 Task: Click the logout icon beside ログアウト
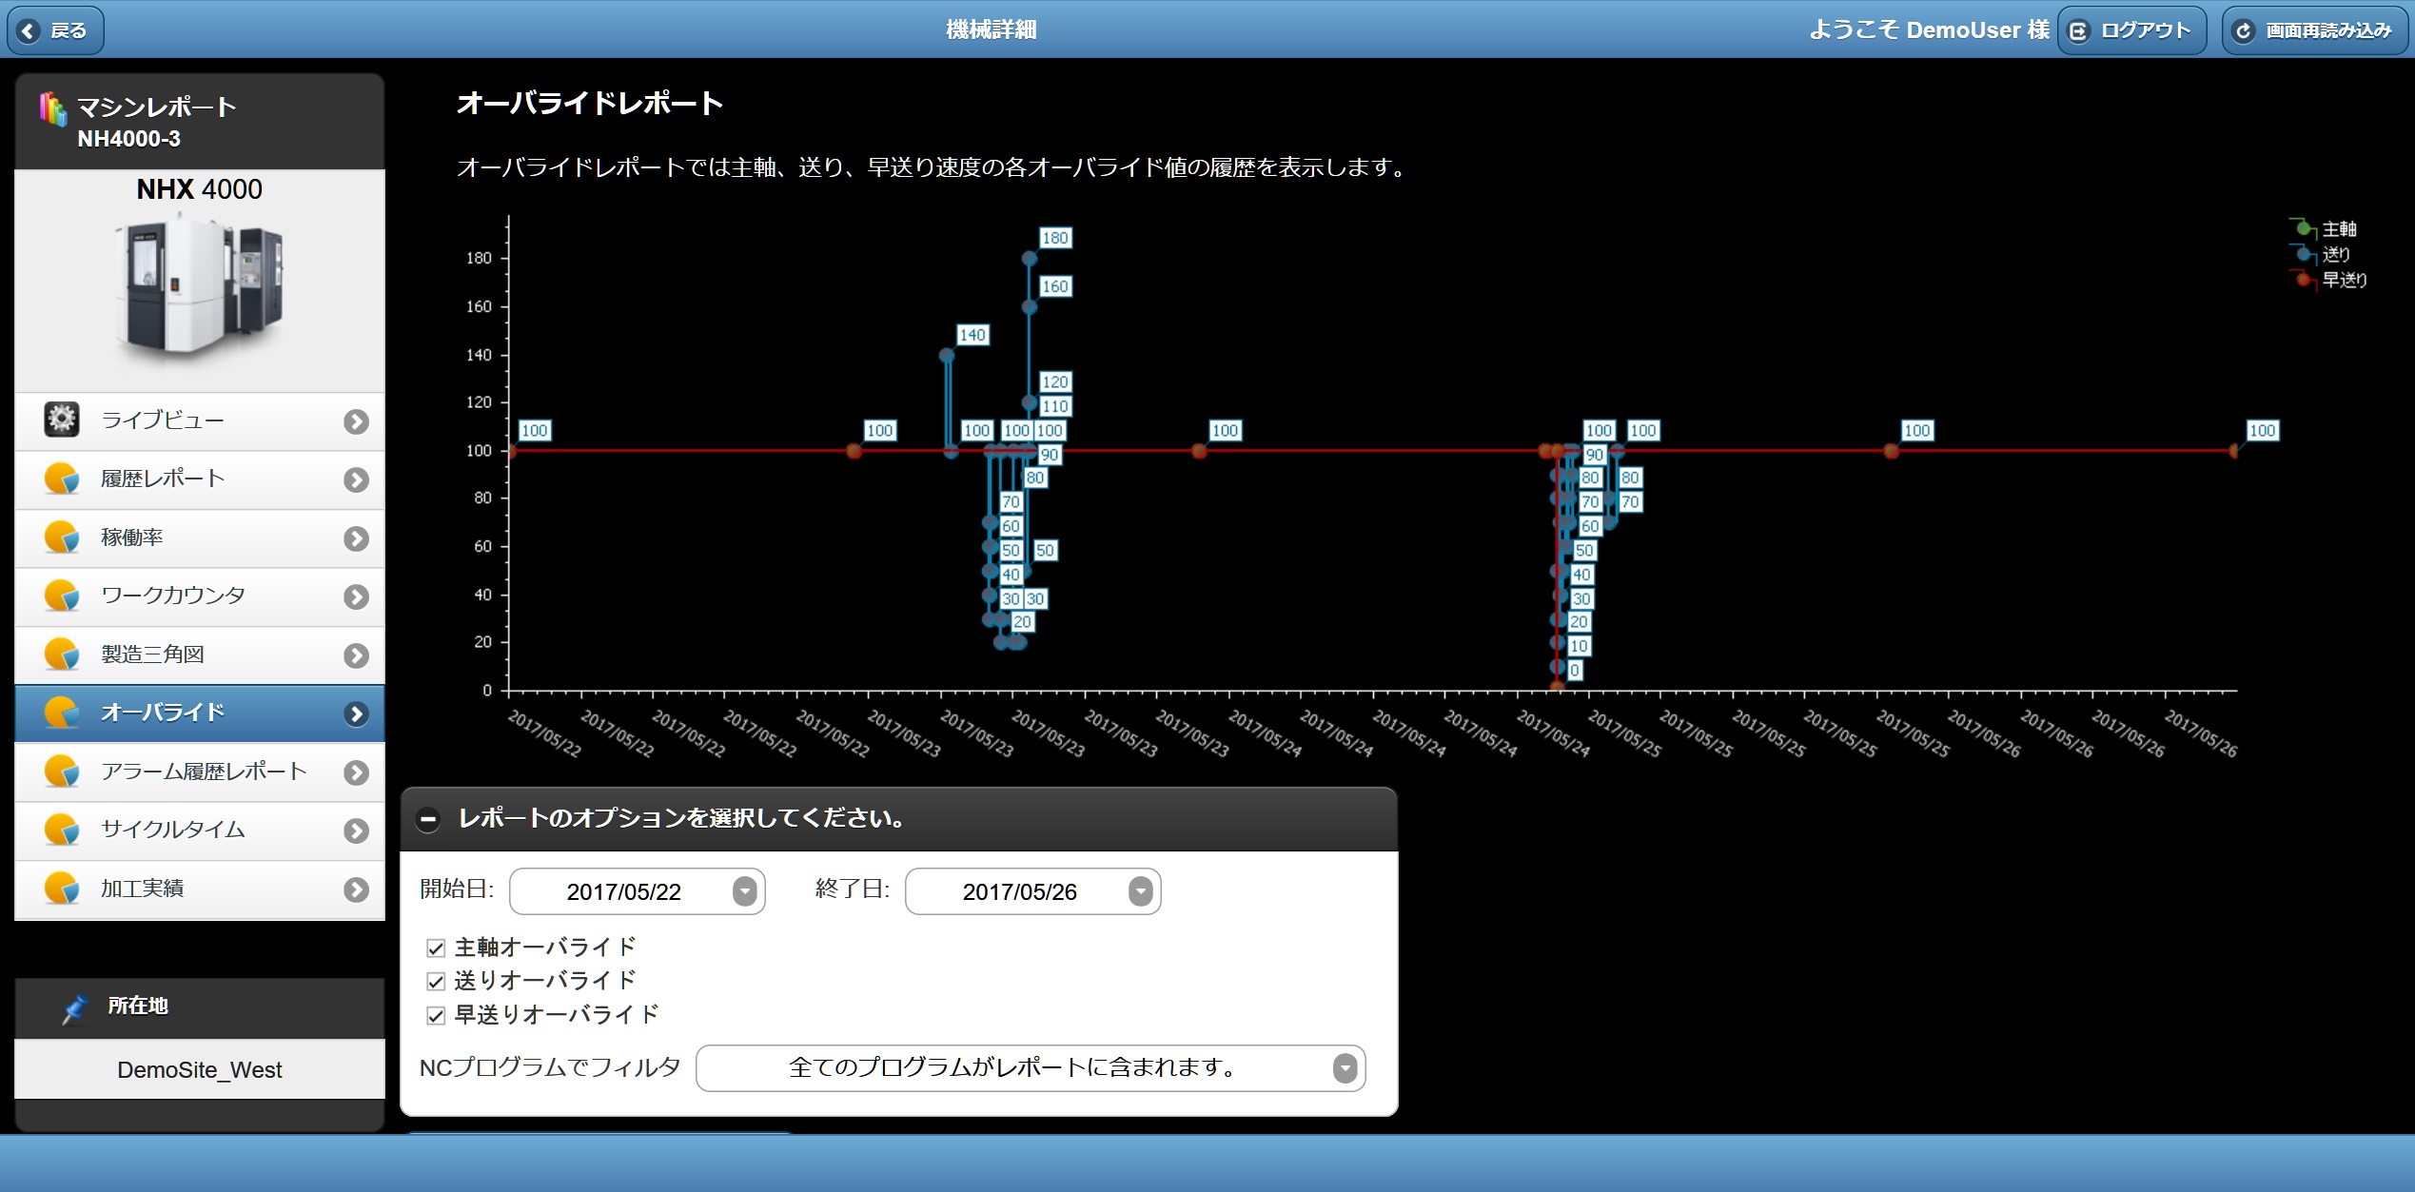pos(2079,31)
